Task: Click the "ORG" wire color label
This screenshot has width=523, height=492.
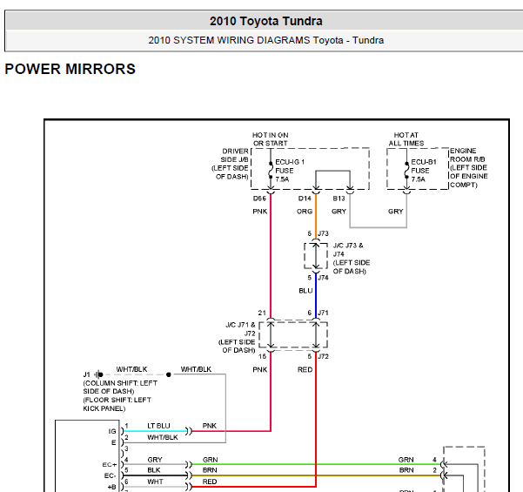Action: pyautogui.click(x=305, y=212)
